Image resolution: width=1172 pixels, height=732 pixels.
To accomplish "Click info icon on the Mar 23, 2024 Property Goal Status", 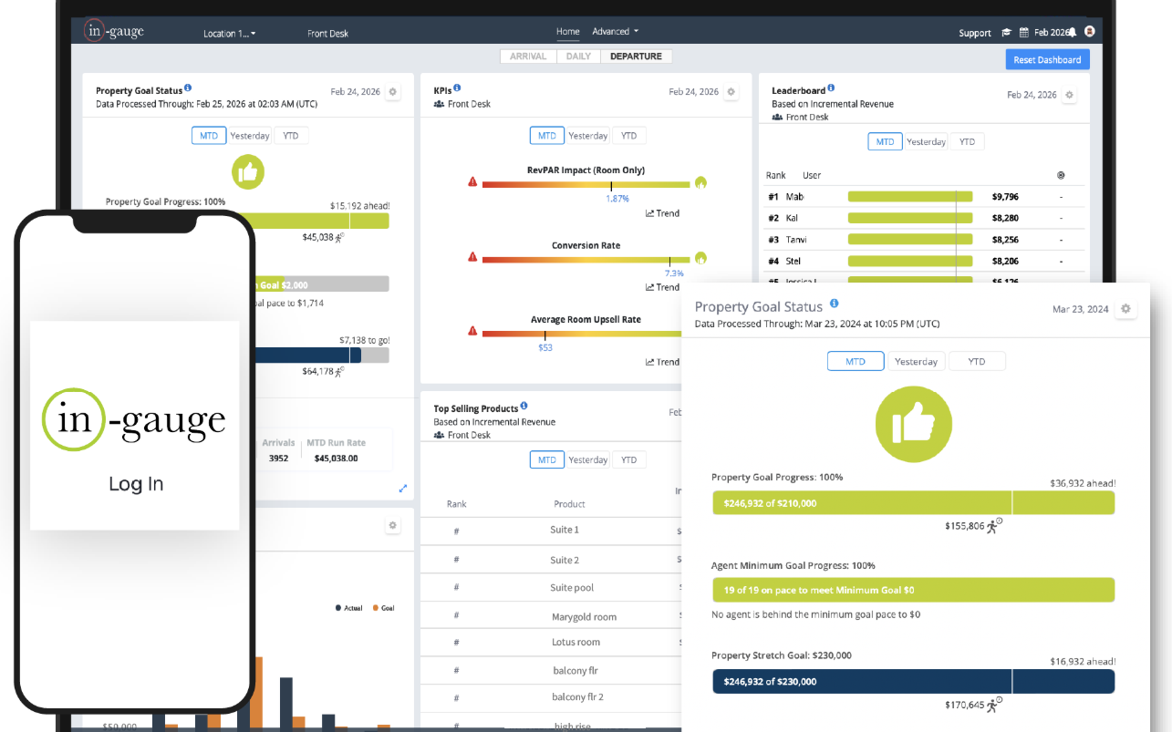I will click(834, 304).
